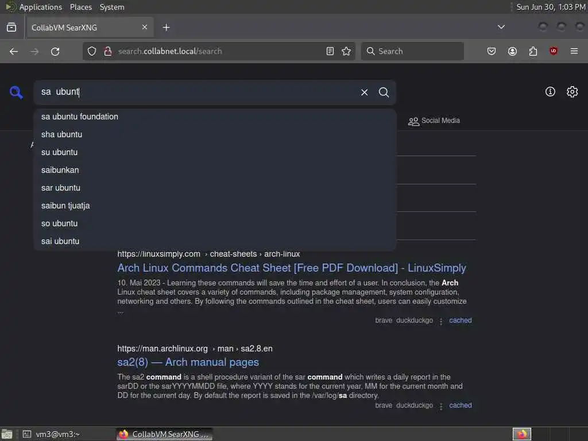The width and height of the screenshot is (588, 441).
Task: Open cached link for sa2(8) result
Action: (x=460, y=405)
